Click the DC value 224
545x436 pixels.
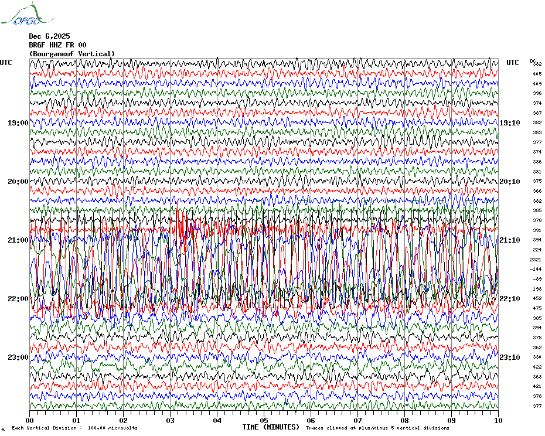537,250
